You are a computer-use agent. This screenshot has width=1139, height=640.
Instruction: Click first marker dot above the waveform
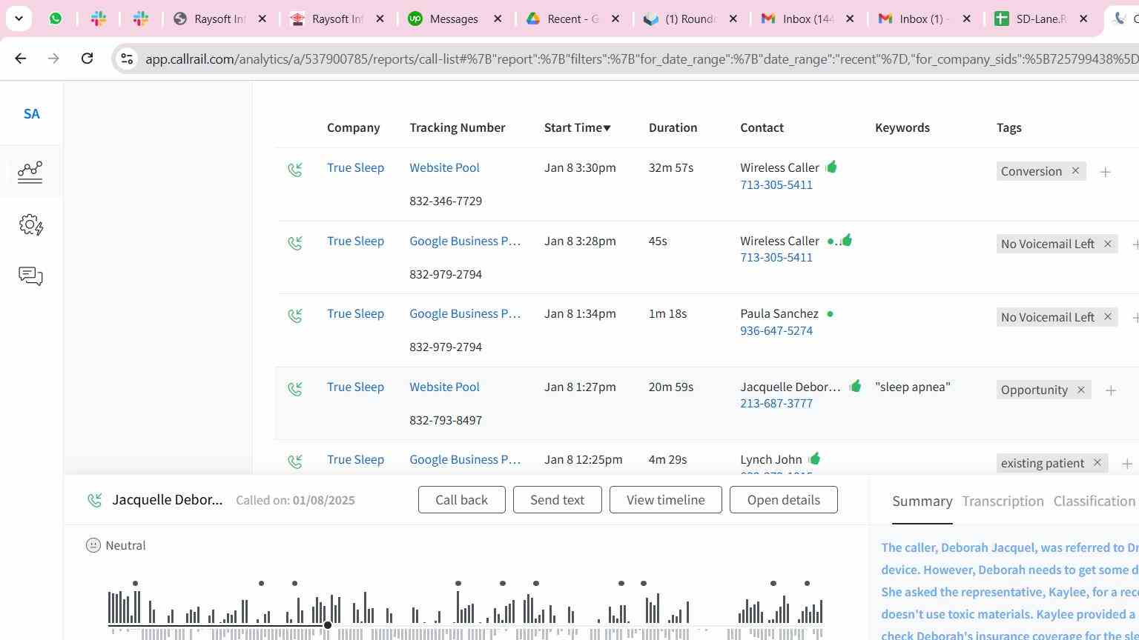click(135, 584)
